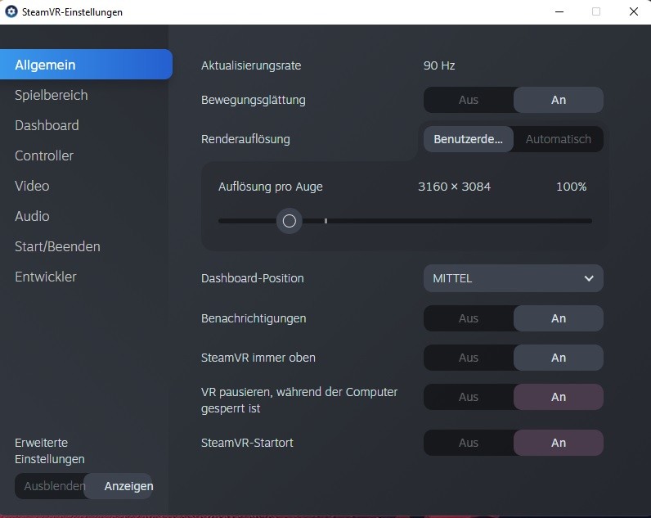Click the Aktualisierungsrate label

251,65
